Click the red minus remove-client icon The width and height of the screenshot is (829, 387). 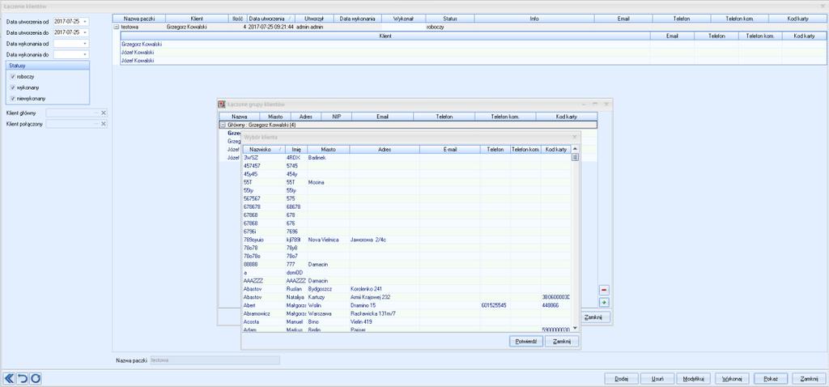(604, 290)
